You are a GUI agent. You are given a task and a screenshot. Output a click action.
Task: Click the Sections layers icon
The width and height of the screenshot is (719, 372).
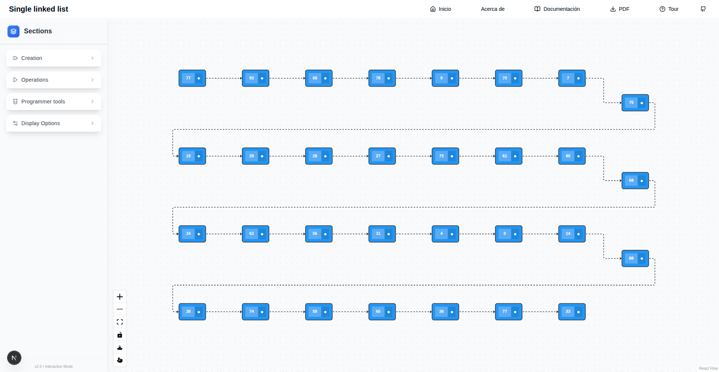tap(13, 31)
